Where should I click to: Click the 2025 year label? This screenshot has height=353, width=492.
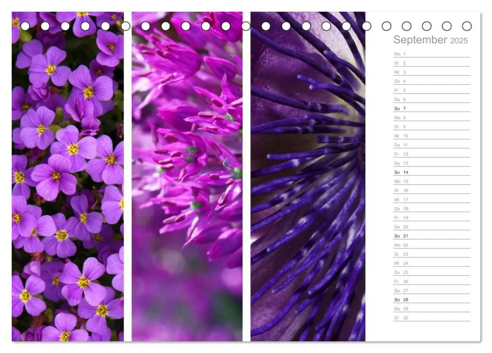[459, 41]
